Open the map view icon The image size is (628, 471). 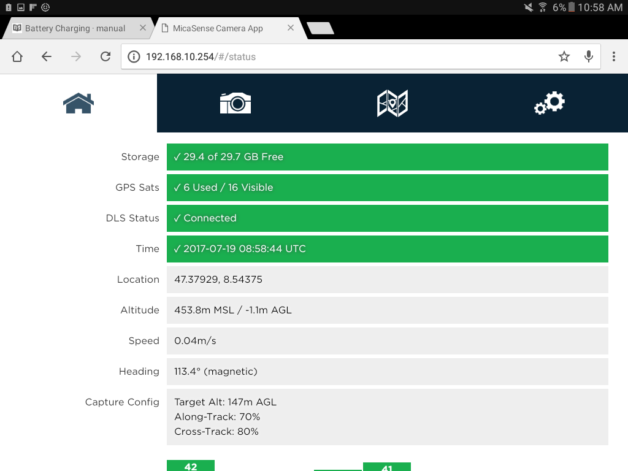click(x=392, y=103)
